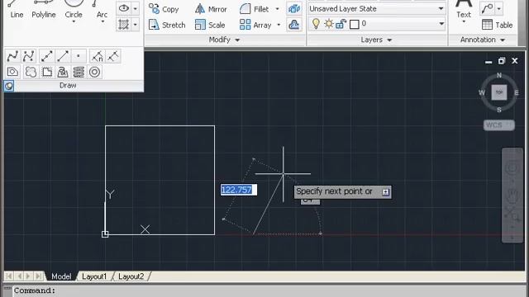Expand the Ellipse tool flyout arrow
529x297 pixels.
click(x=135, y=8)
